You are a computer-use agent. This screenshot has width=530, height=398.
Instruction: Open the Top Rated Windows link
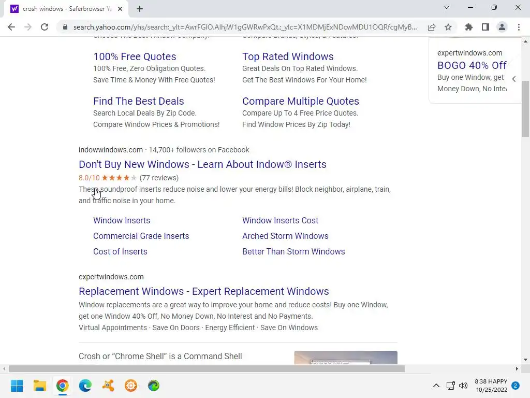(x=288, y=56)
